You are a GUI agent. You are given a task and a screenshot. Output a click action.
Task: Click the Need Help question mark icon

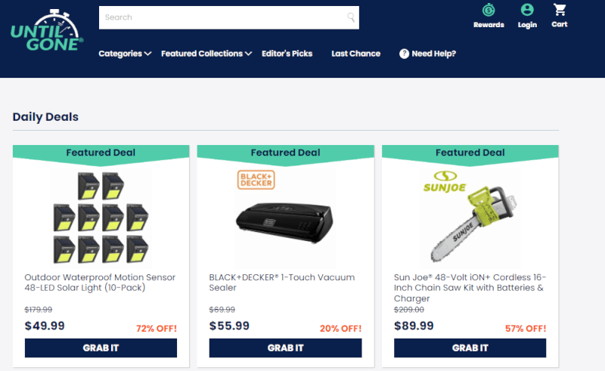(x=404, y=54)
